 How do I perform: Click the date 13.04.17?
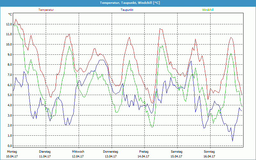pos(111,156)
